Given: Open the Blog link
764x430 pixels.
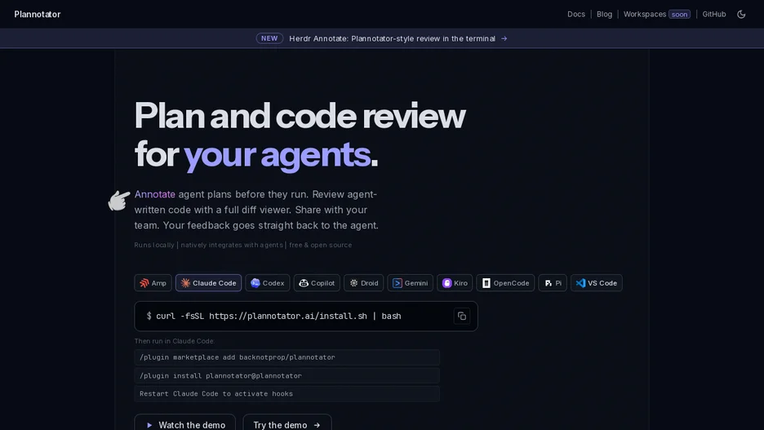Looking at the screenshot, I should tap(604, 14).
